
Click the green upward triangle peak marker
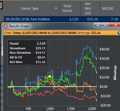(x=87, y=53)
